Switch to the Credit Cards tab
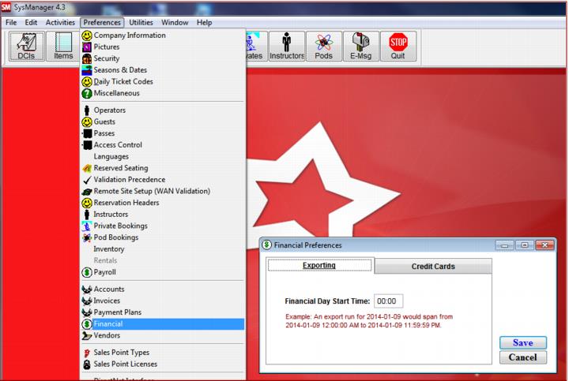The image size is (569, 381). pyautogui.click(x=433, y=267)
